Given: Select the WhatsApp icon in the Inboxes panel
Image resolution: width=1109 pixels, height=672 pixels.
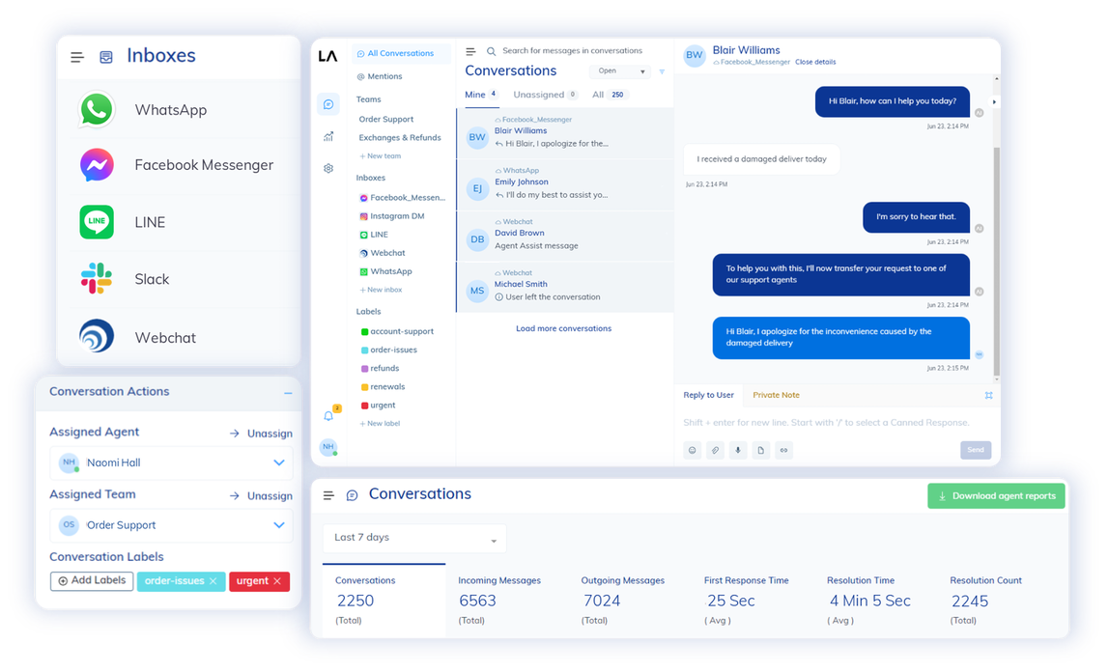Looking at the screenshot, I should point(96,108).
